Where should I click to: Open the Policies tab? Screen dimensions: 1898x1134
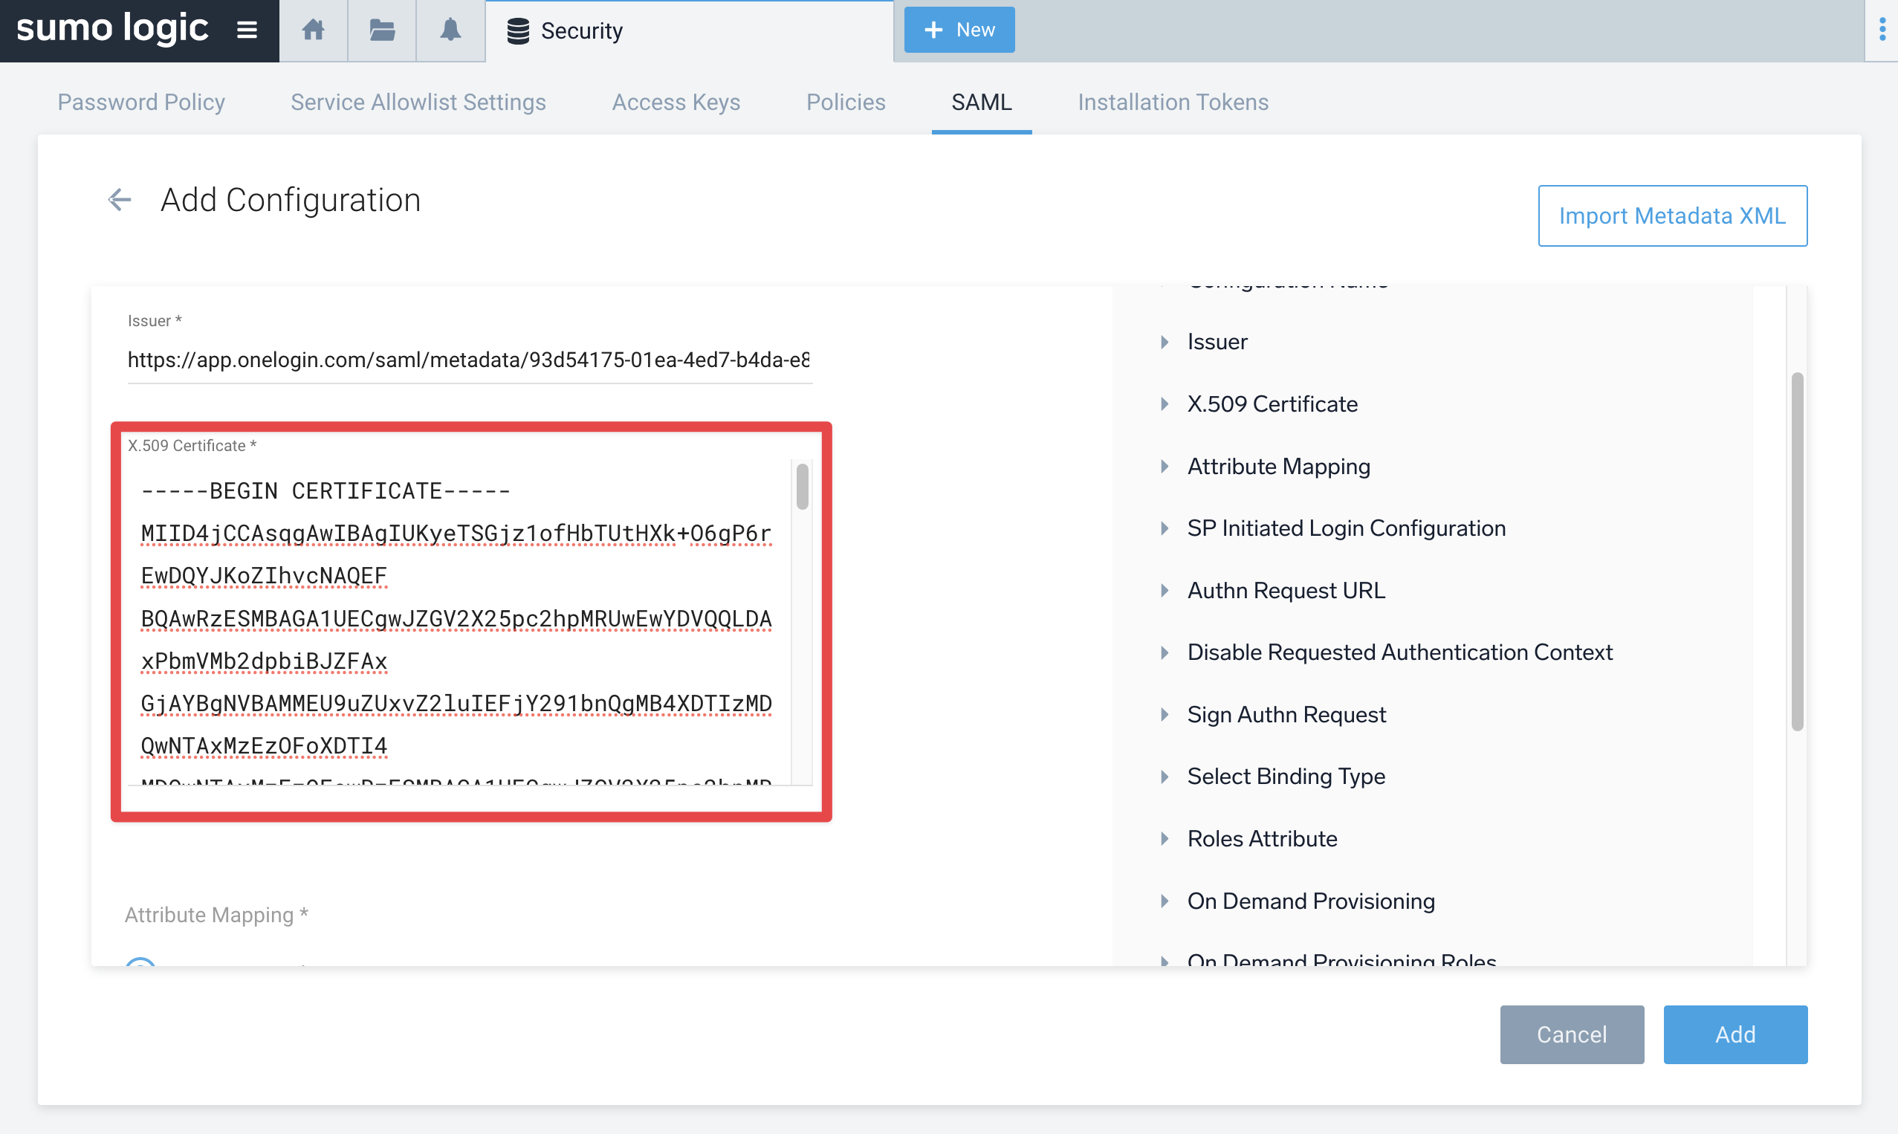845,102
